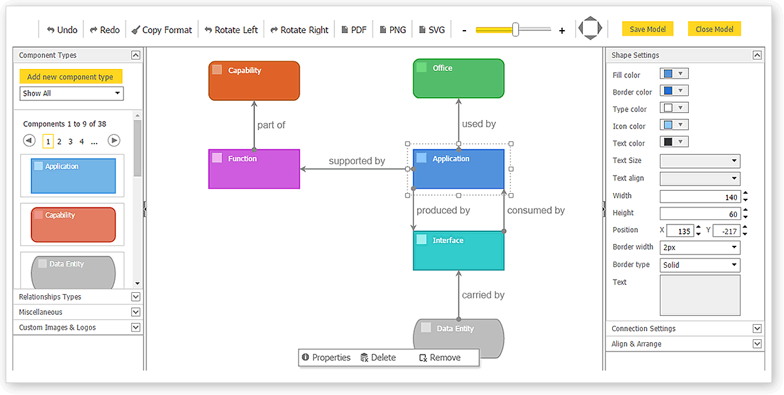Expand the Connection Settings section
The image size is (784, 395).
tap(757, 329)
